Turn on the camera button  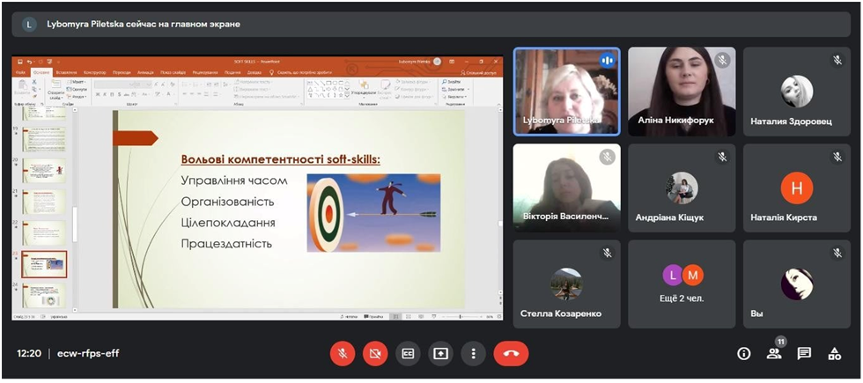point(375,353)
